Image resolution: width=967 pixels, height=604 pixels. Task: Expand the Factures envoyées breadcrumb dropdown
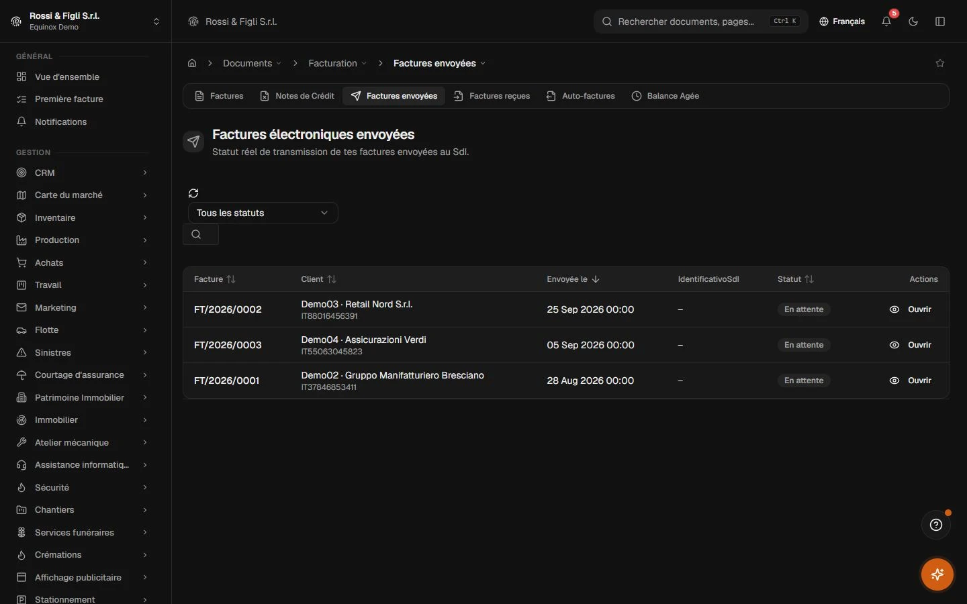[439, 63]
